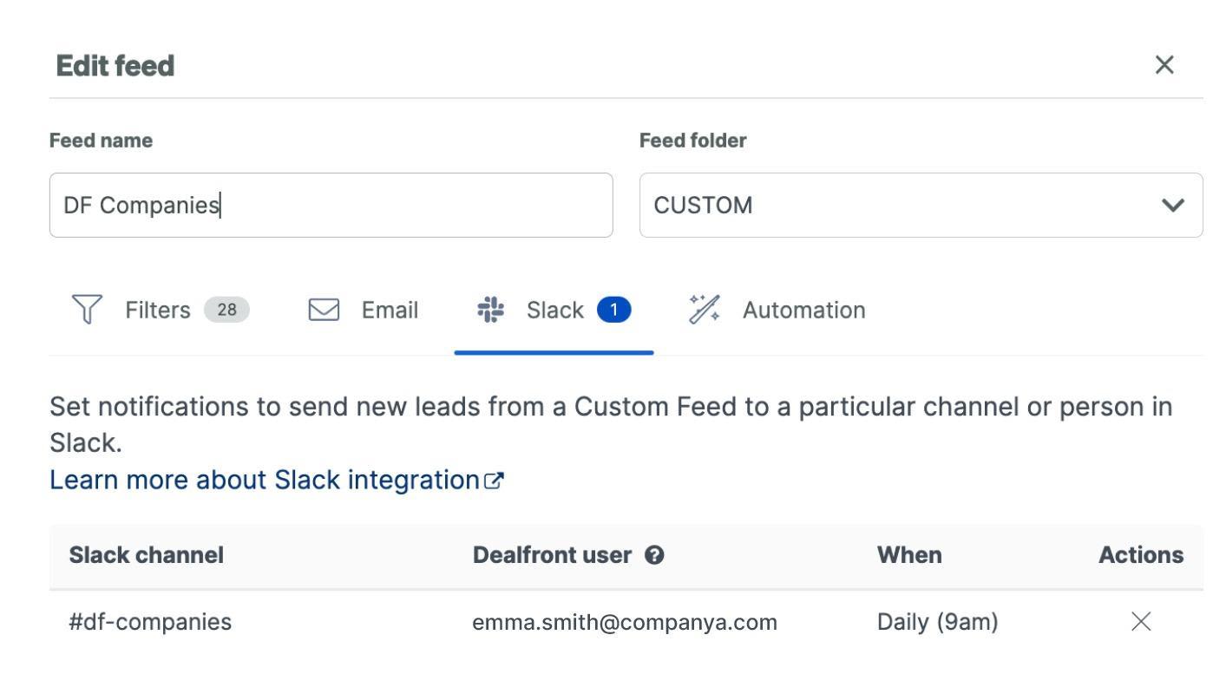This screenshot has width=1226, height=674.
Task: Click the Daily (9am) schedule cell
Action: tap(937, 622)
